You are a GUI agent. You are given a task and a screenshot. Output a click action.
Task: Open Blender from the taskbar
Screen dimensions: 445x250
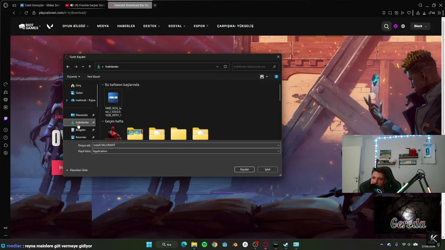[235, 244]
